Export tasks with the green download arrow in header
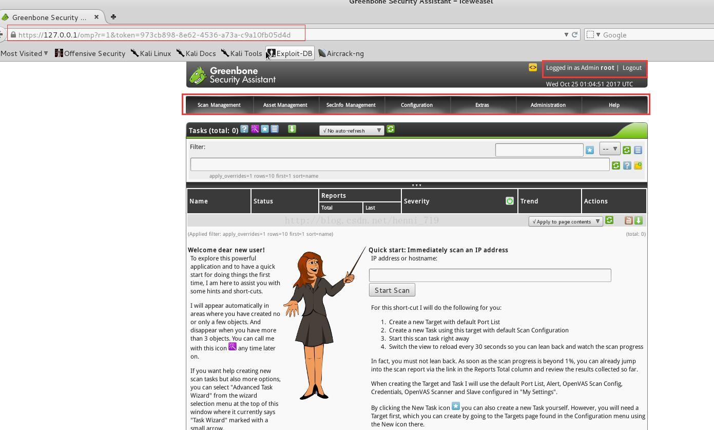 pyautogui.click(x=292, y=129)
